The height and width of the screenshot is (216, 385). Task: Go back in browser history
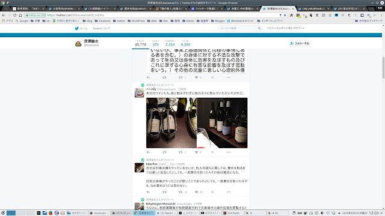4,15
